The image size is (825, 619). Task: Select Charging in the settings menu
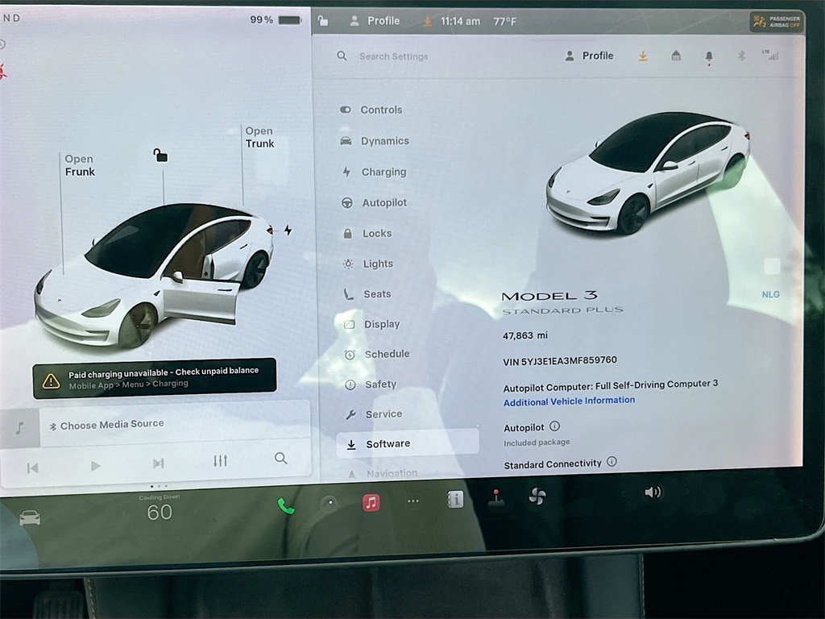(383, 172)
